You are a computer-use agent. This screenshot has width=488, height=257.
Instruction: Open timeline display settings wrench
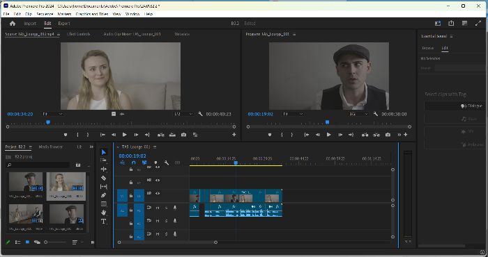tap(167, 163)
